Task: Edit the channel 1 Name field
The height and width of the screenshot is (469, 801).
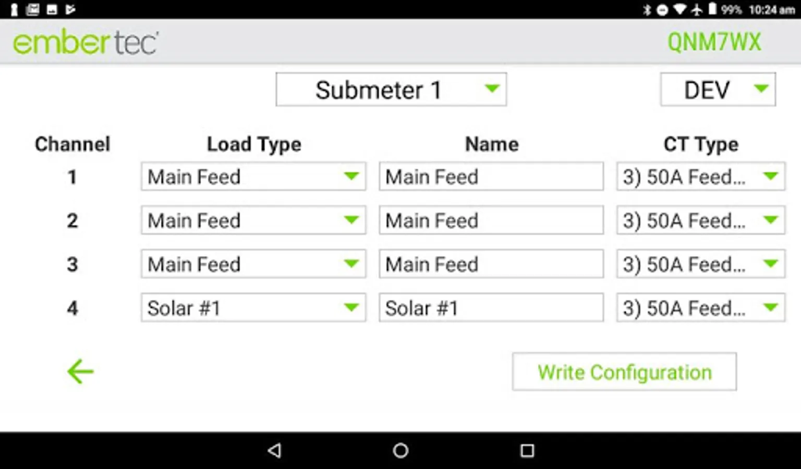Action: tap(491, 177)
